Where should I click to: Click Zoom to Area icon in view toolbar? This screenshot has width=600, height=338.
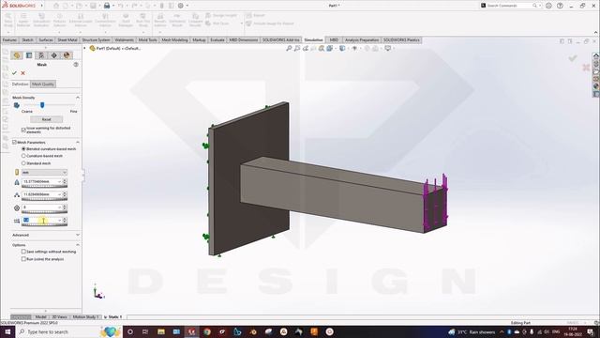coord(297,48)
